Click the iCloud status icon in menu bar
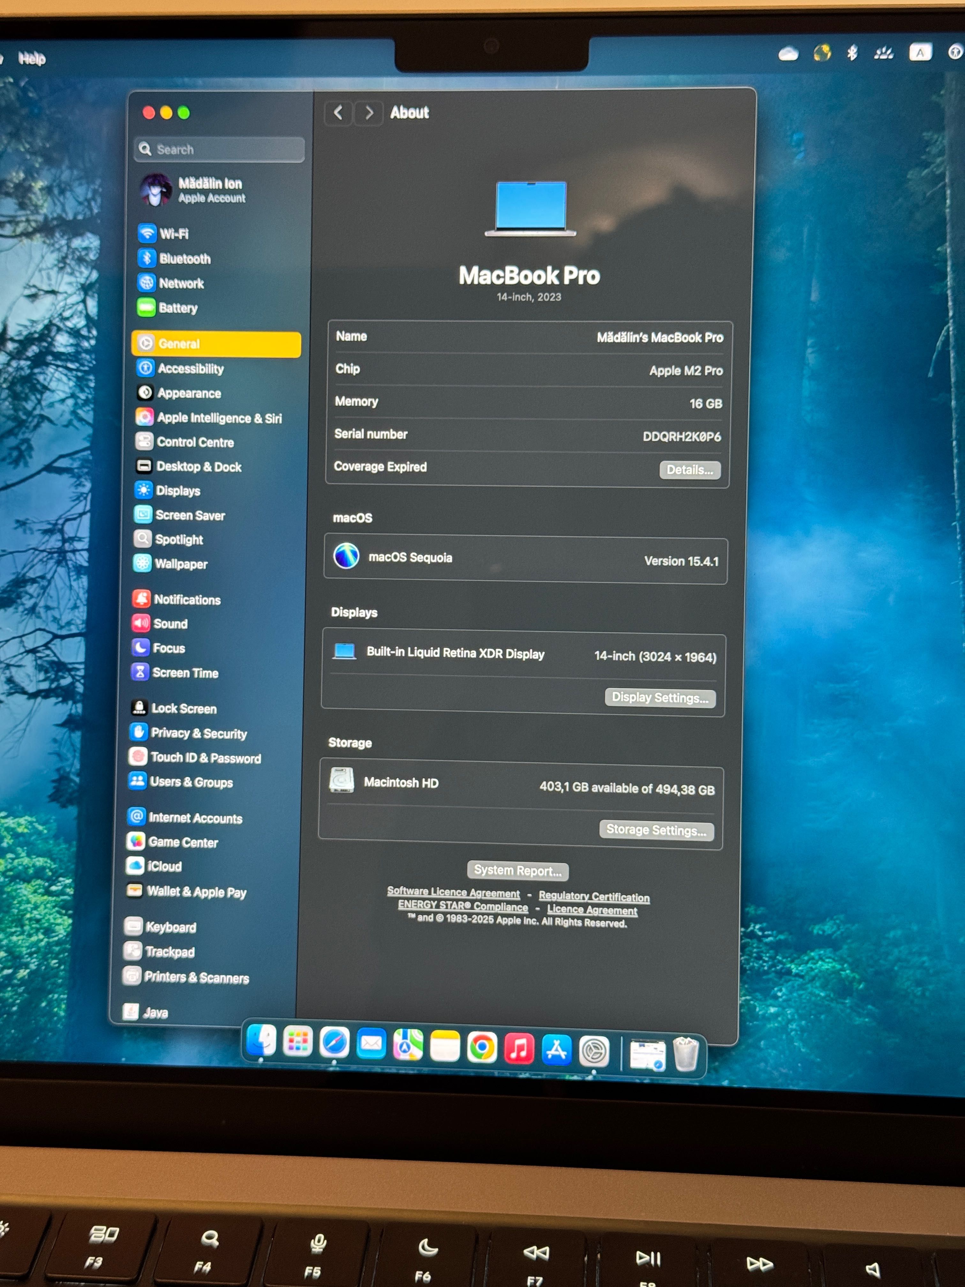This screenshot has height=1287, width=965. tap(788, 54)
